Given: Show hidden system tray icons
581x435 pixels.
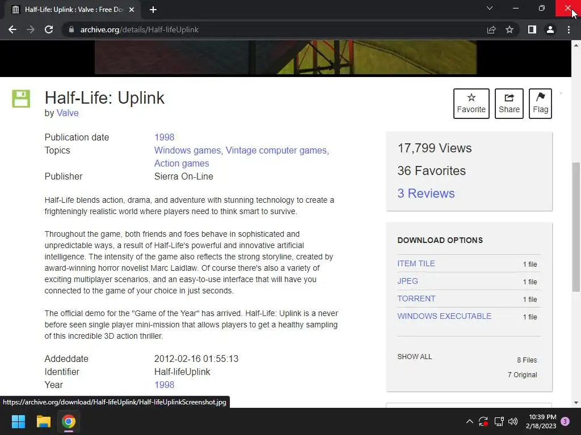Looking at the screenshot, I should pos(469,421).
